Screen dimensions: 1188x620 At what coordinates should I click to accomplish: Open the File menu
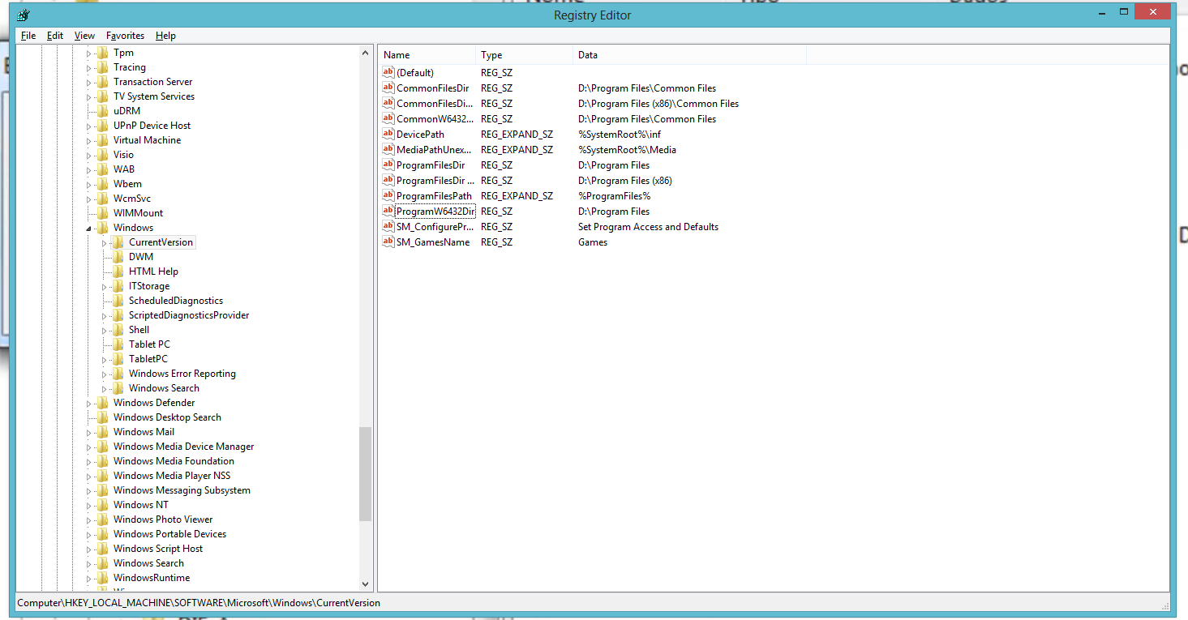(x=28, y=36)
